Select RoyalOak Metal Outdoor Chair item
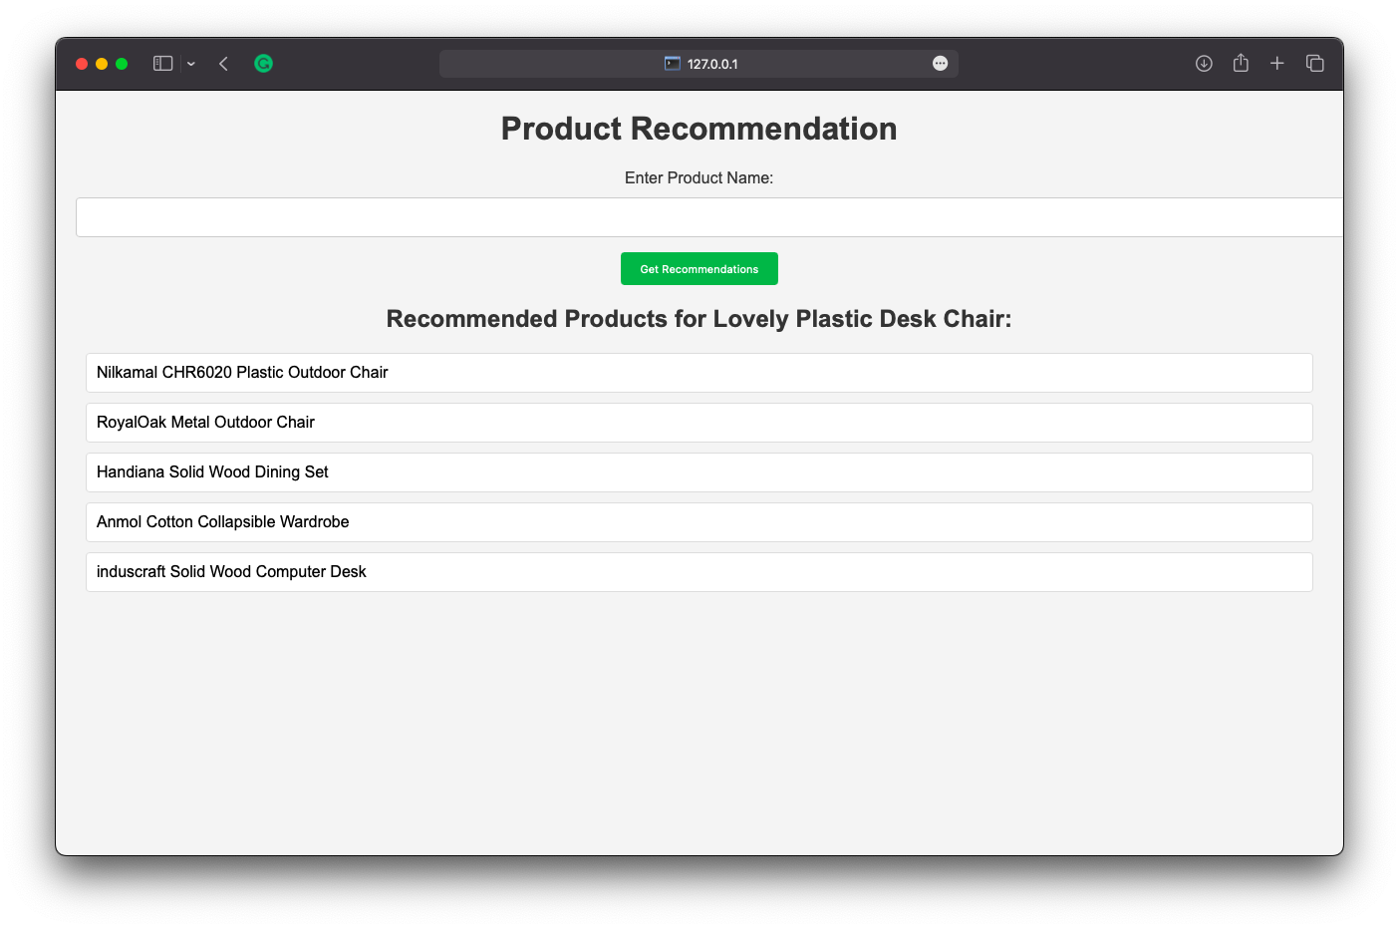This screenshot has width=1399, height=929. 699,423
